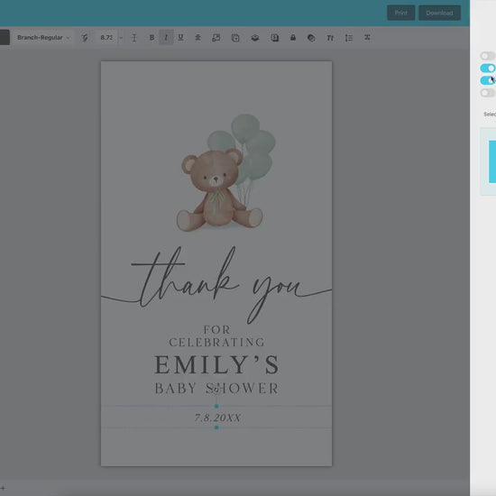Select the 'BABY SHOWER' text

[216, 389]
